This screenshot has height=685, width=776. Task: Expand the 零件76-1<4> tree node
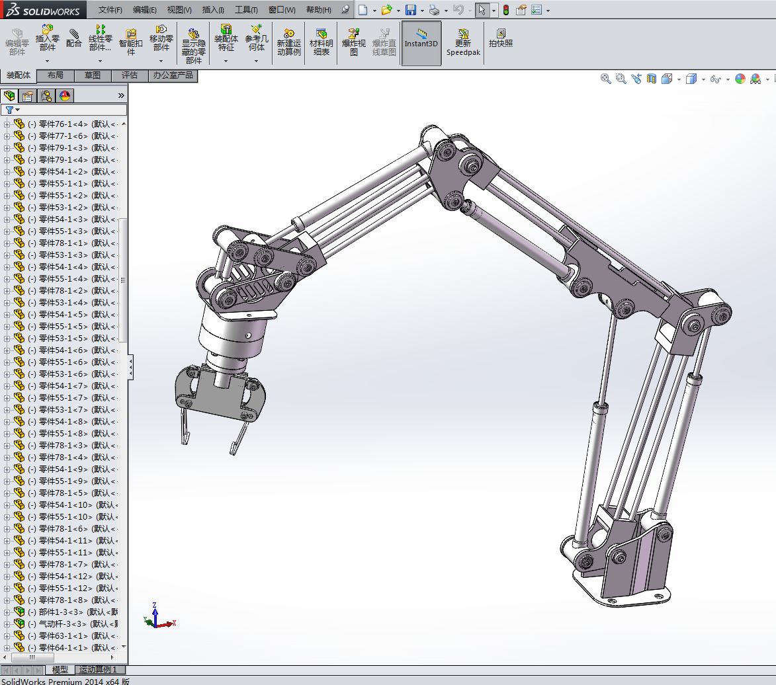point(7,124)
